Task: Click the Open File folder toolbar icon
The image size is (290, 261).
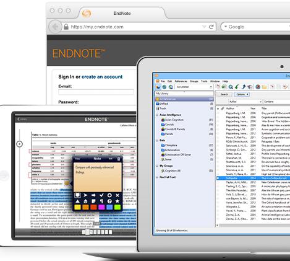Action: click(x=264, y=87)
